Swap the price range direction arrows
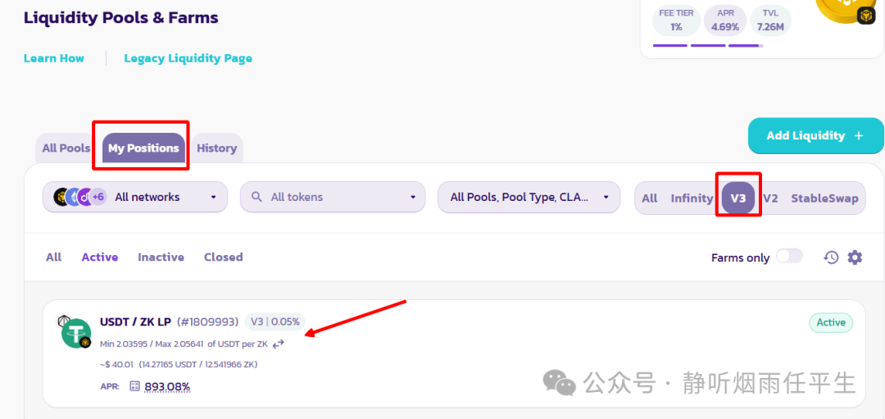 [278, 344]
